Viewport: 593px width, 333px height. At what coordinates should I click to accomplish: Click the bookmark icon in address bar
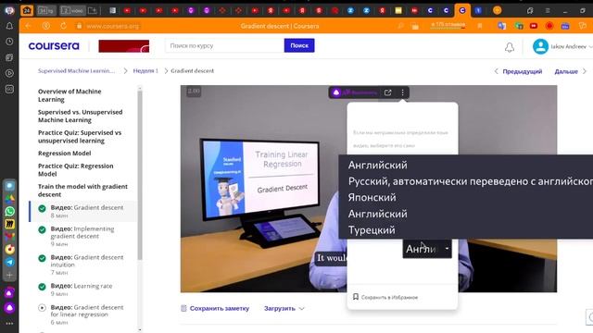coord(480,26)
